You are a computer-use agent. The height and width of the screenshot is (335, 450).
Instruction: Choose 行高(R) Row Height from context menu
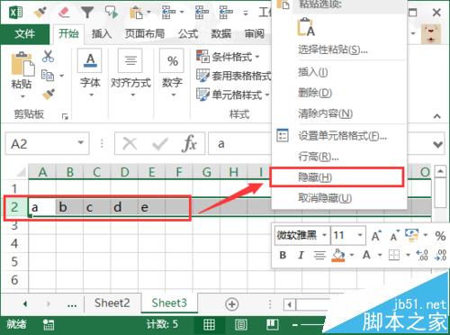tap(339, 157)
